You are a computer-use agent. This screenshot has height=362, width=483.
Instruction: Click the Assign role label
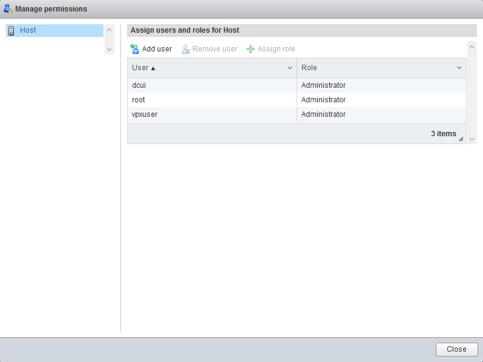click(x=277, y=49)
